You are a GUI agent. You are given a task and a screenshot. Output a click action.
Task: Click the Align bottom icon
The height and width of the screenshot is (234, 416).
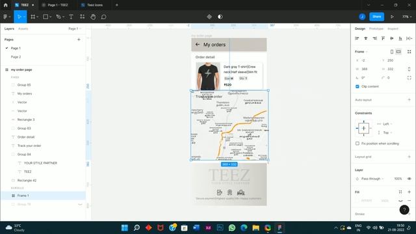[x=400, y=38]
